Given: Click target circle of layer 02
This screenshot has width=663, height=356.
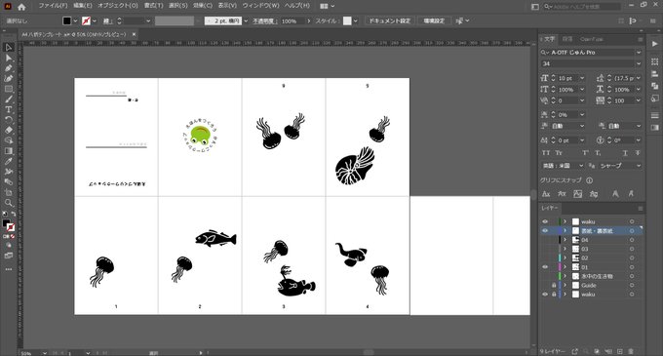Looking at the screenshot, I should click(x=632, y=257).
